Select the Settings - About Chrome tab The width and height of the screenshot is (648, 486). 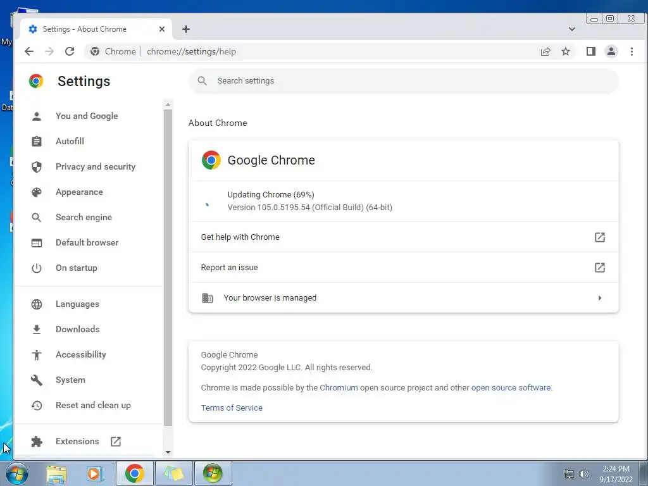pyautogui.click(x=96, y=29)
